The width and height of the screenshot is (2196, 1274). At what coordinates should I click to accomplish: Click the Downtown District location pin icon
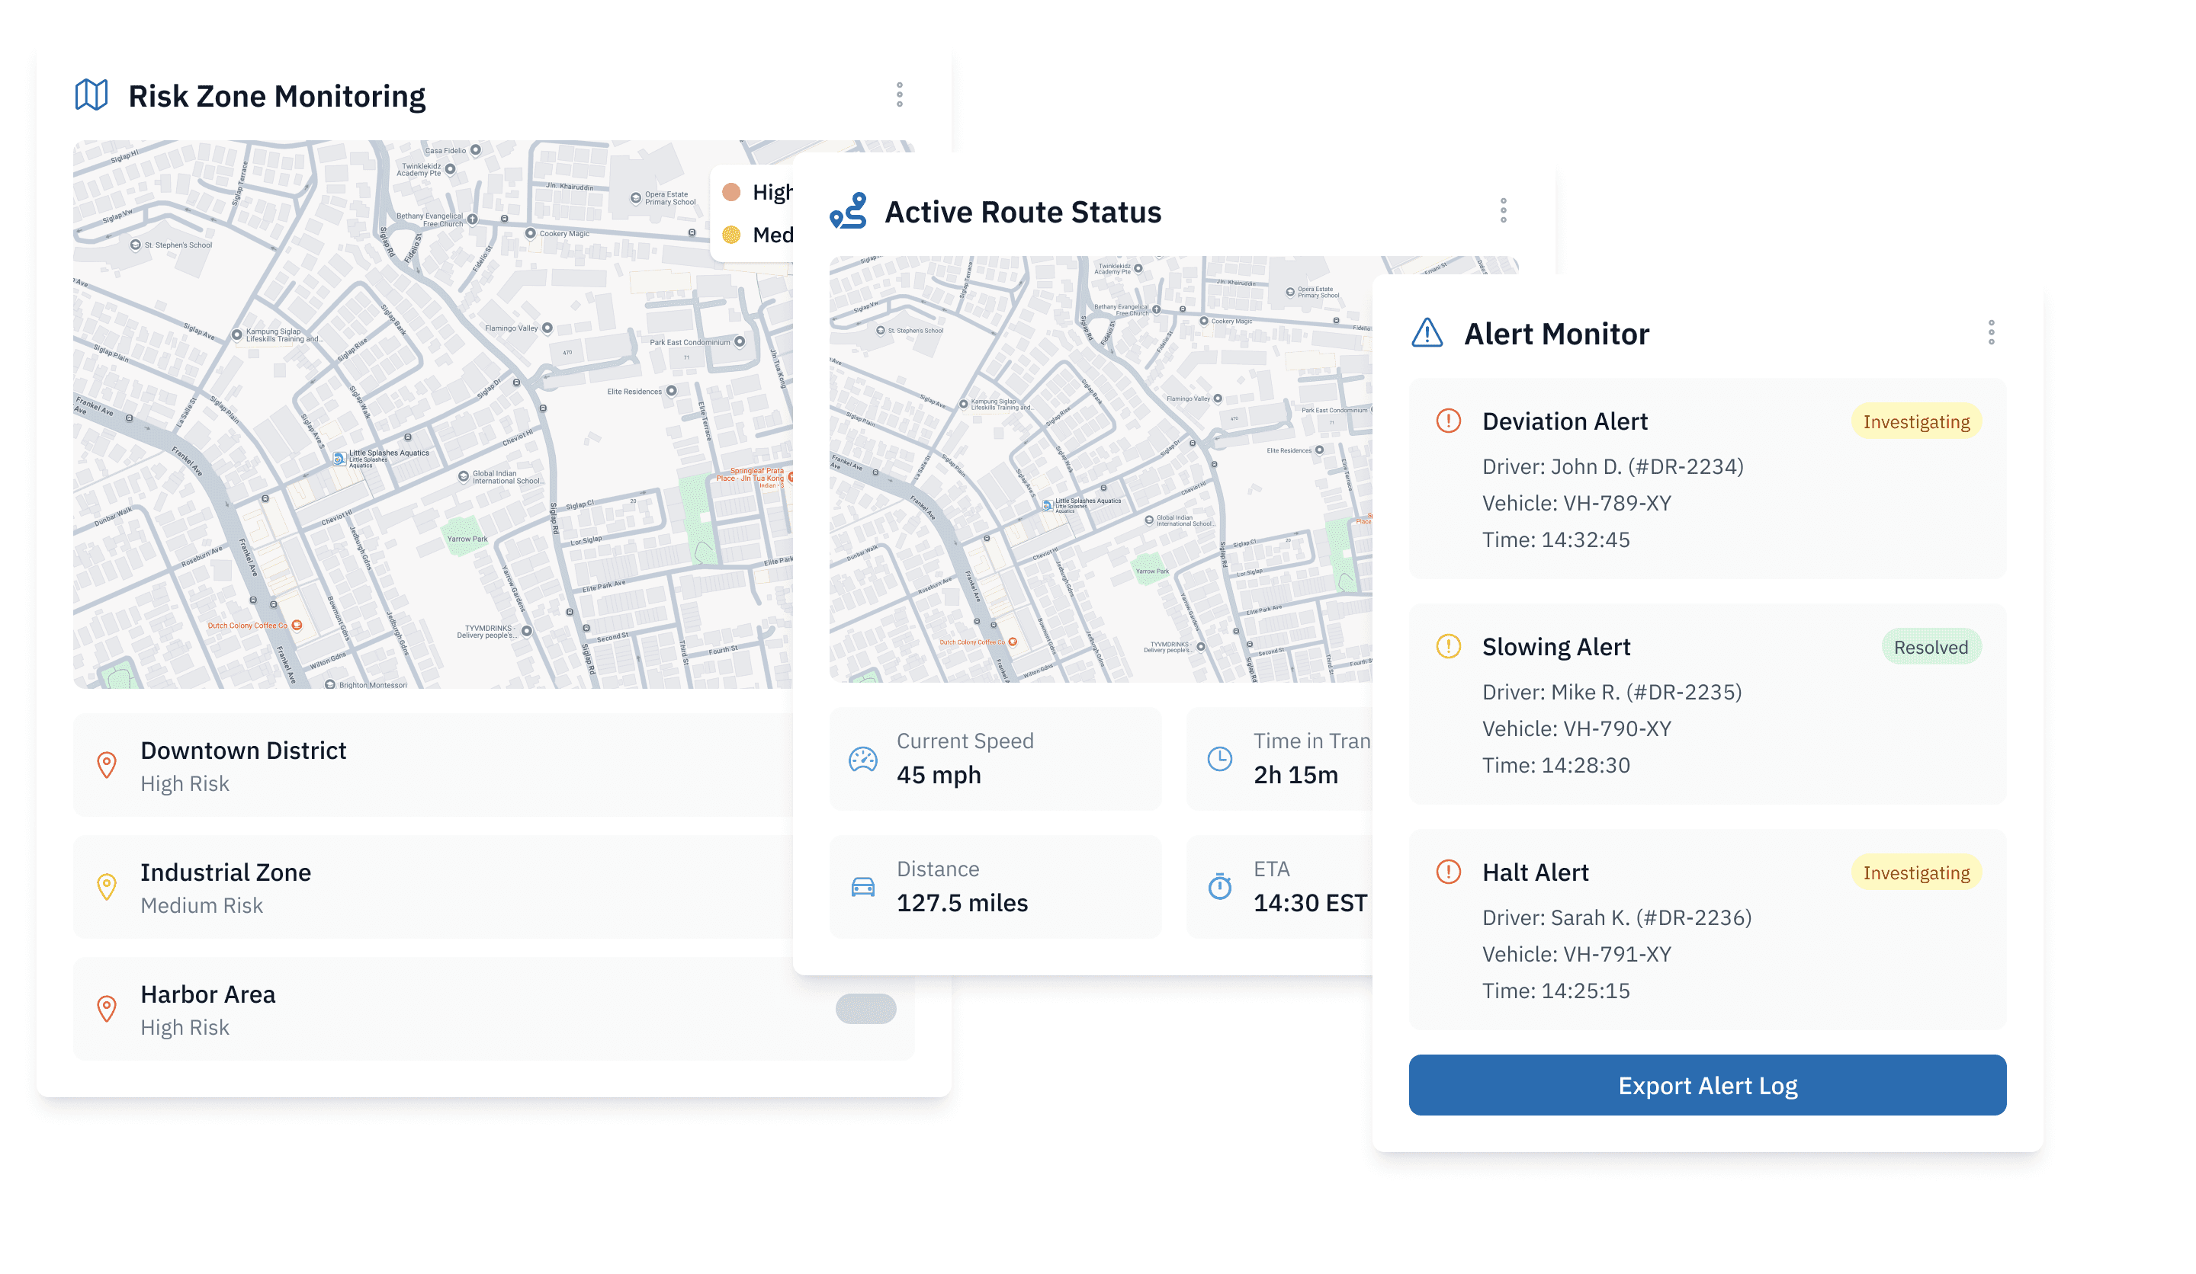click(x=106, y=766)
